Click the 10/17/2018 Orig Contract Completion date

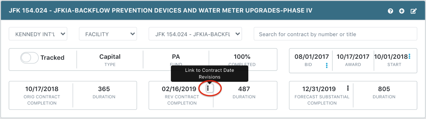coord(42,89)
